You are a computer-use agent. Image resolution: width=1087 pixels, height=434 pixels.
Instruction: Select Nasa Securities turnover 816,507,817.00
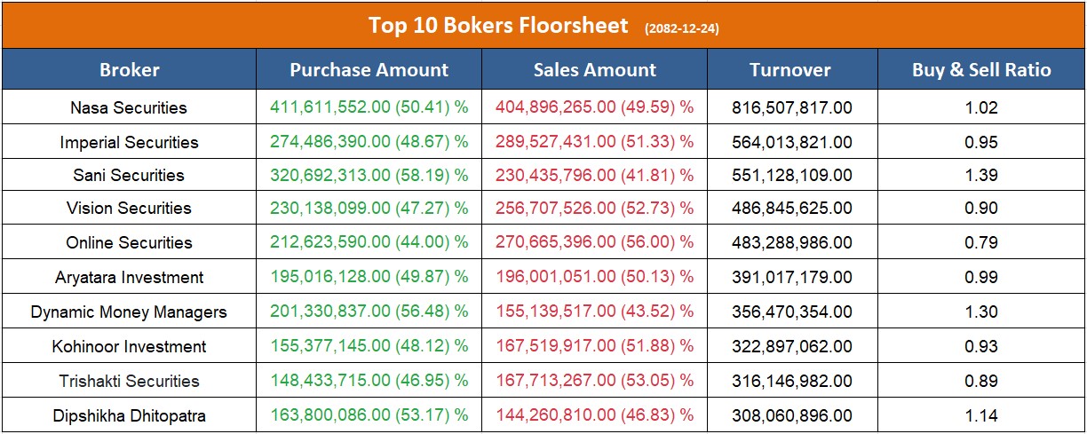[x=792, y=107]
